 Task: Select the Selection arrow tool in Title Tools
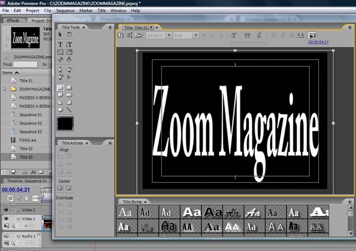pos(60,35)
